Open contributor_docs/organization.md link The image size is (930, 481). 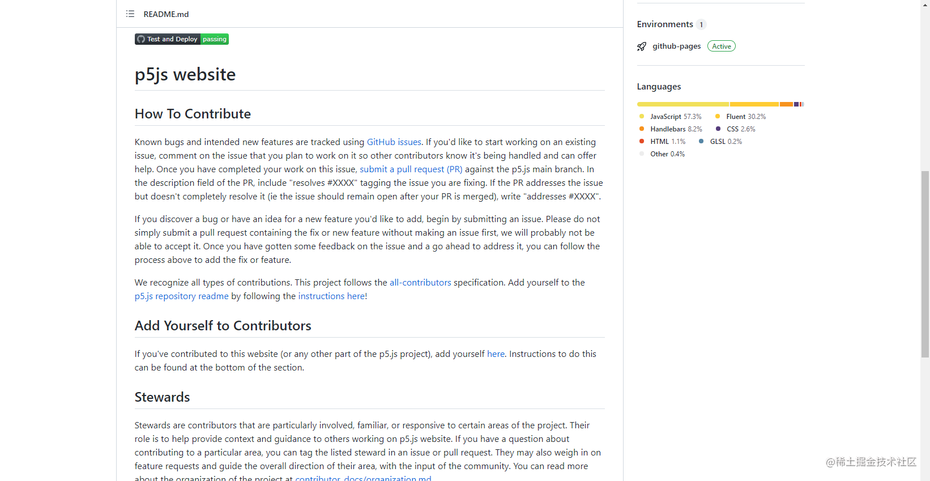(363, 478)
